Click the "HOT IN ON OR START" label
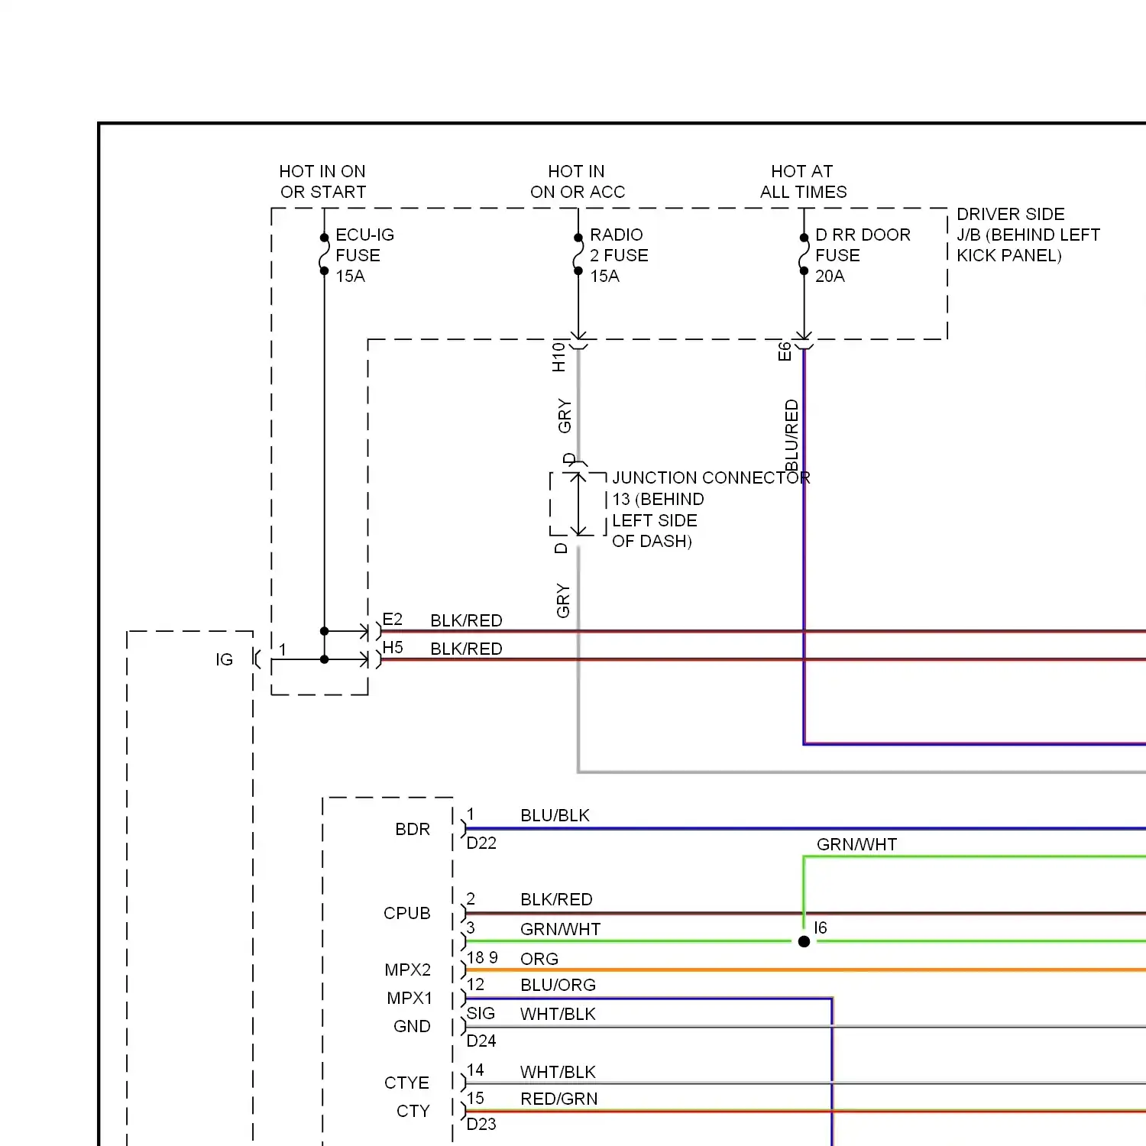Image resolution: width=1146 pixels, height=1146 pixels. 322,182
